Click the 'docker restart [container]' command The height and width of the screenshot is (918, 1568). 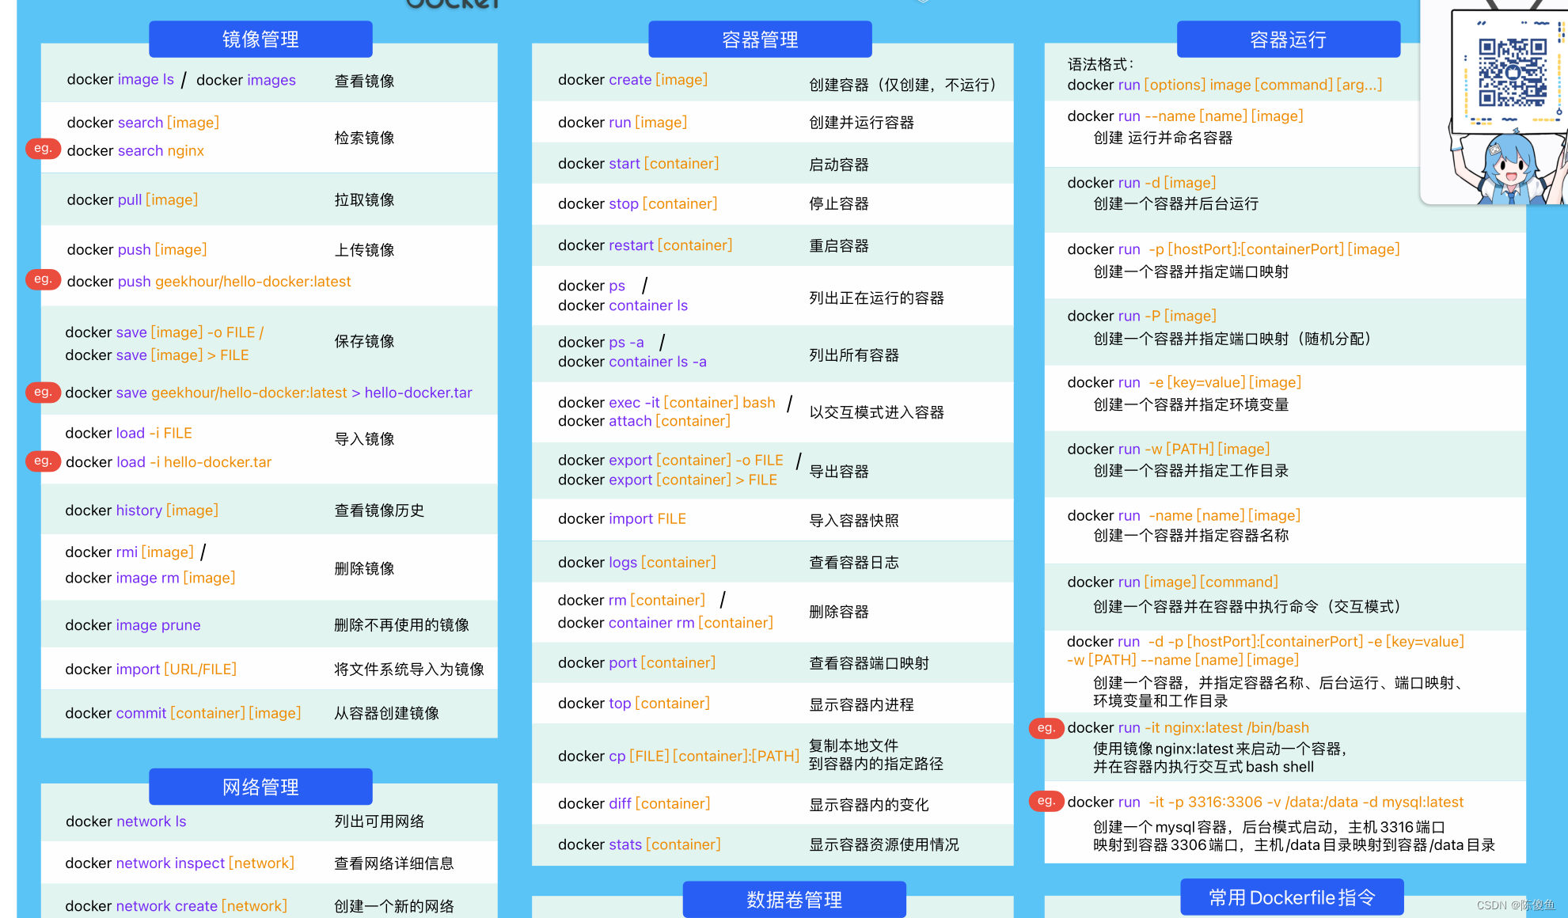(x=645, y=245)
